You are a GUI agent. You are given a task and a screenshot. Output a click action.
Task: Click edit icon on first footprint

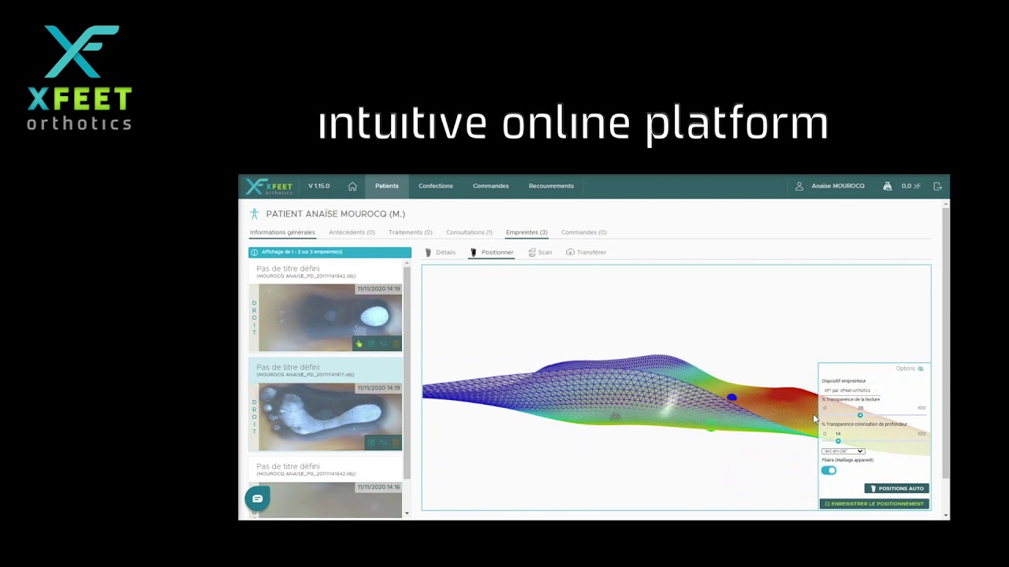point(371,344)
